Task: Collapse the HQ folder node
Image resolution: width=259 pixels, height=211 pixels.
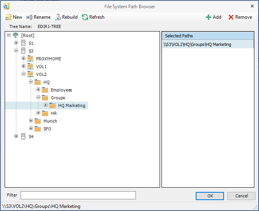Action: [31, 81]
